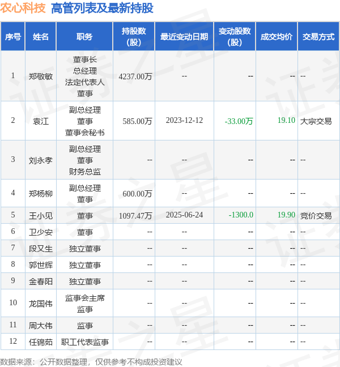Select the 2023-12-12 change date cell

click(184, 121)
